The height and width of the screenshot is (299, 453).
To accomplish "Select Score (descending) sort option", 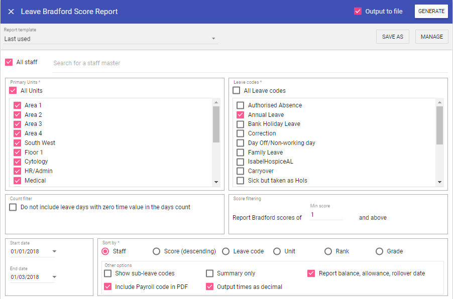I will [x=157, y=251].
